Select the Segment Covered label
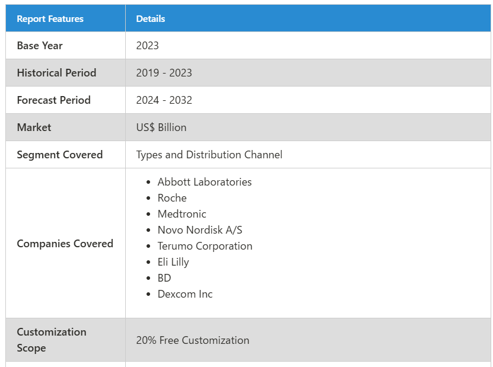The width and height of the screenshot is (493, 367). point(60,155)
